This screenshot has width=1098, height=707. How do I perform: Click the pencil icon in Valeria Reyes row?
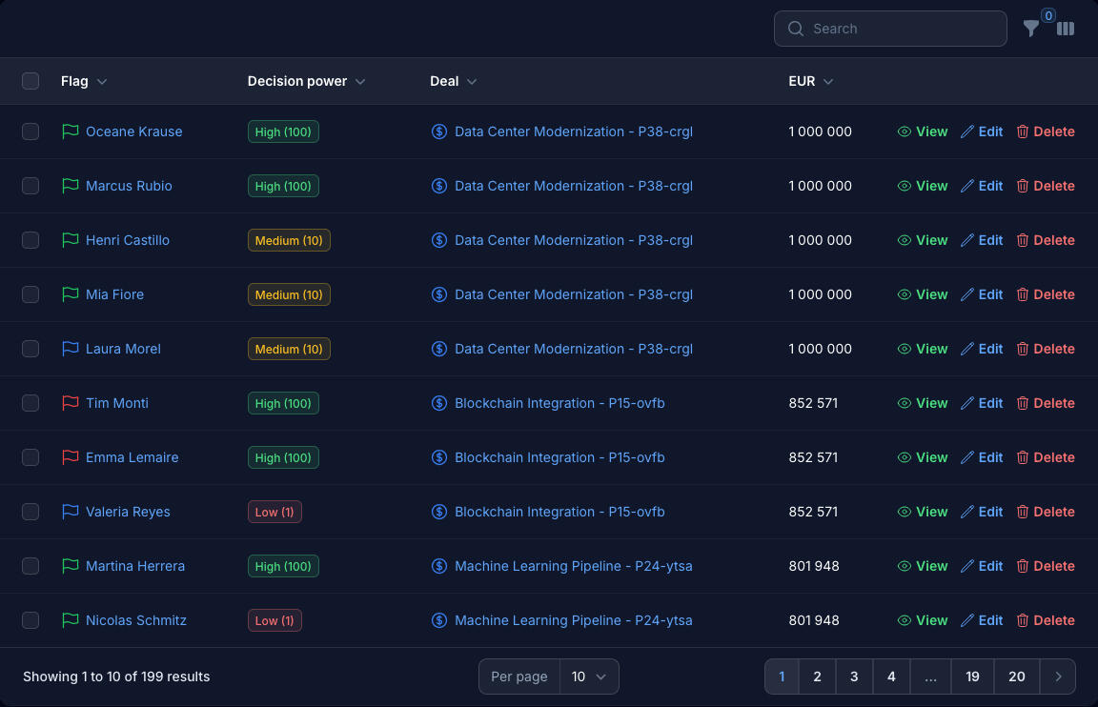967,512
